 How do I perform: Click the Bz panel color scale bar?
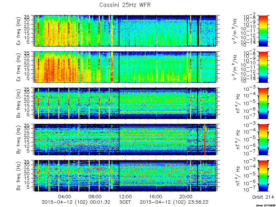(x=263, y=176)
